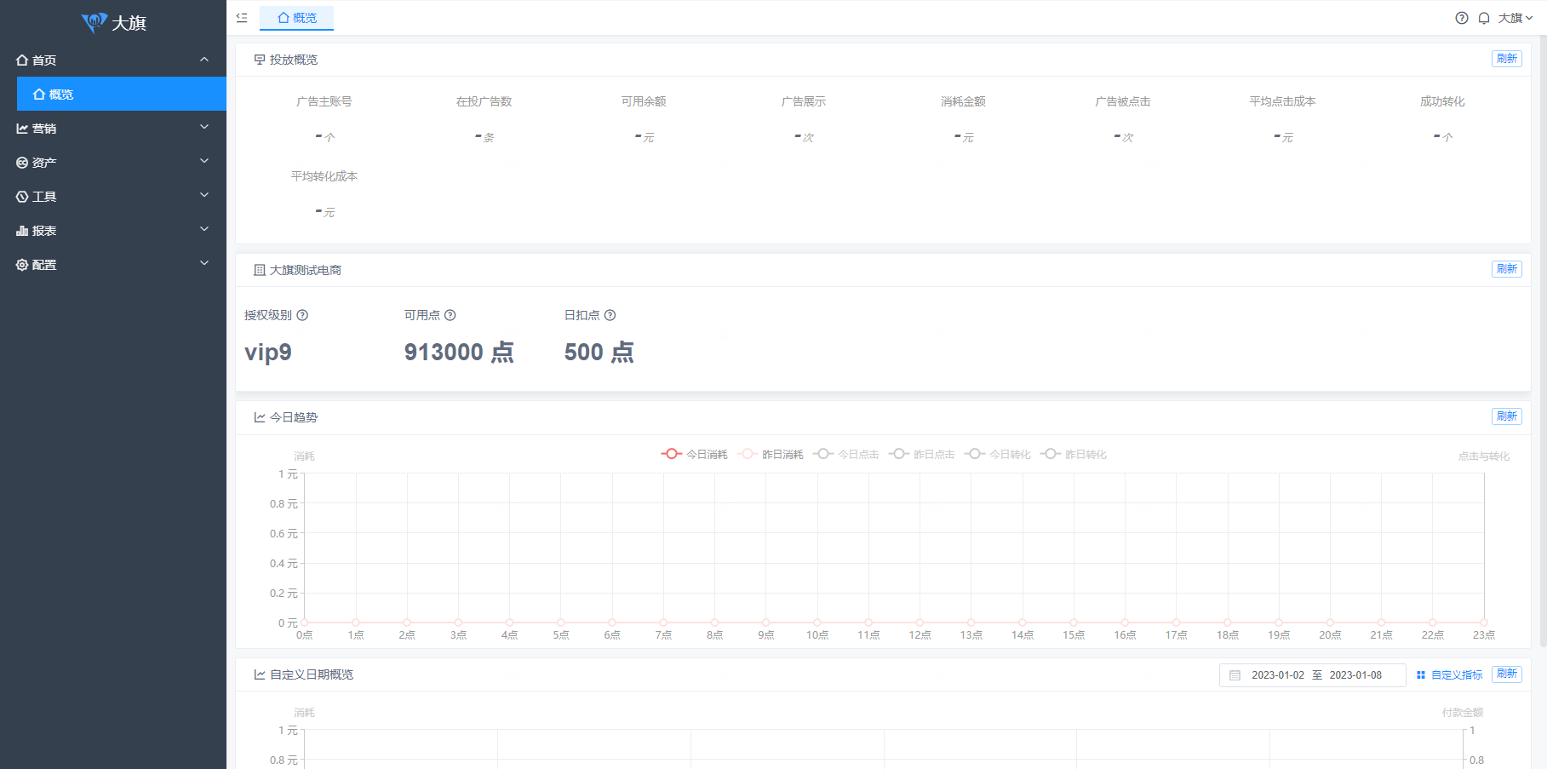Click the 可用点 help tooltip icon

tap(450, 315)
